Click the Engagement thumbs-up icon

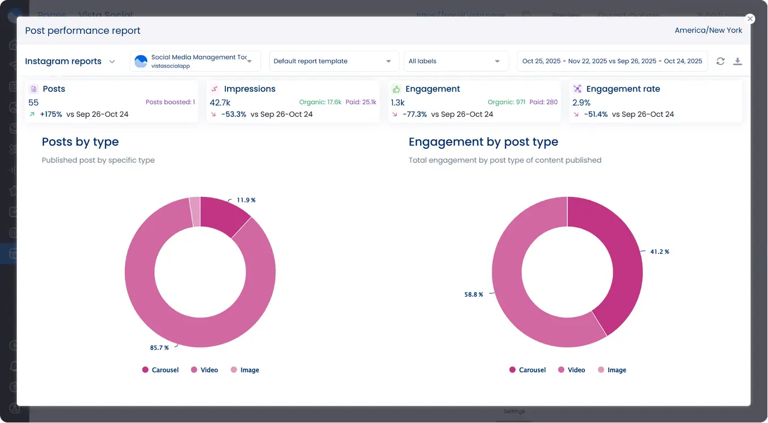pos(396,89)
